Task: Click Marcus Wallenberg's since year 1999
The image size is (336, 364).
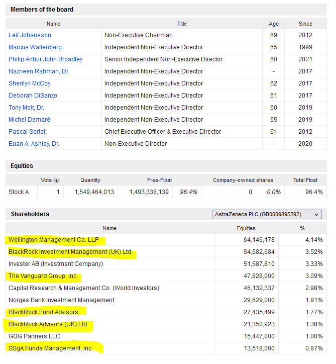Action: click(x=305, y=47)
